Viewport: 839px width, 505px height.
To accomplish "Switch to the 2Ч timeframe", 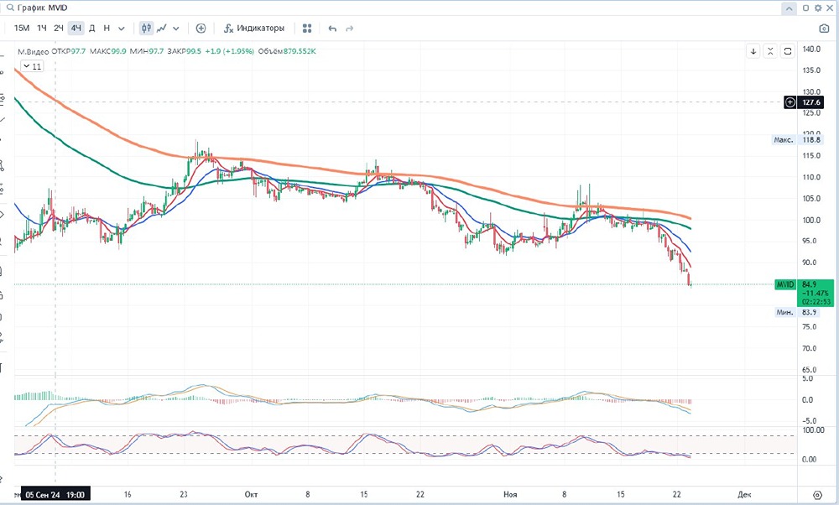I will 59,29.
